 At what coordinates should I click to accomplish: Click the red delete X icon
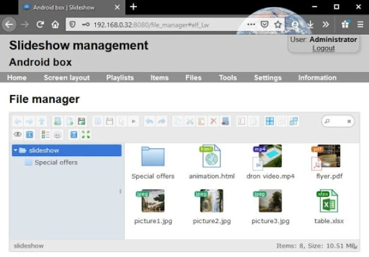[x=213, y=121]
